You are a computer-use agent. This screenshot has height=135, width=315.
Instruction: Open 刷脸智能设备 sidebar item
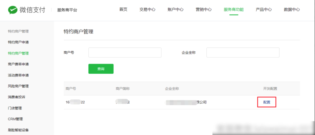[18, 130]
